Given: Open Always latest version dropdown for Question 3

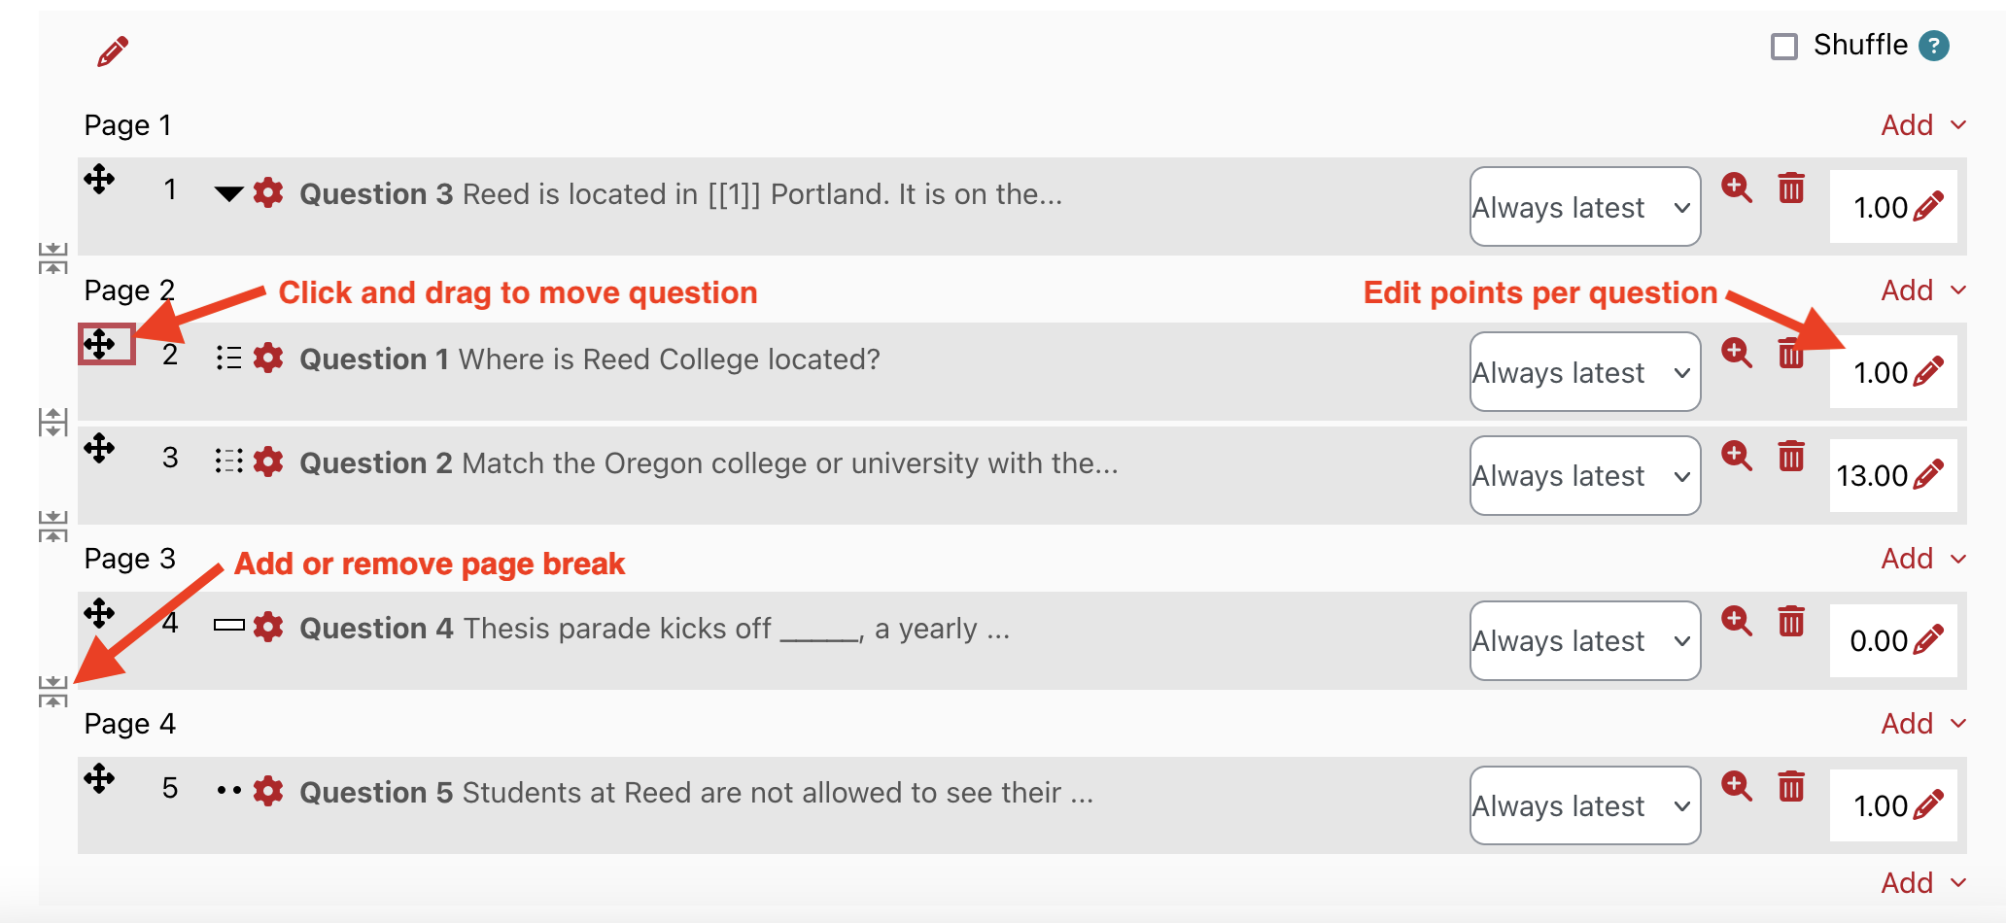Looking at the screenshot, I should (1584, 207).
